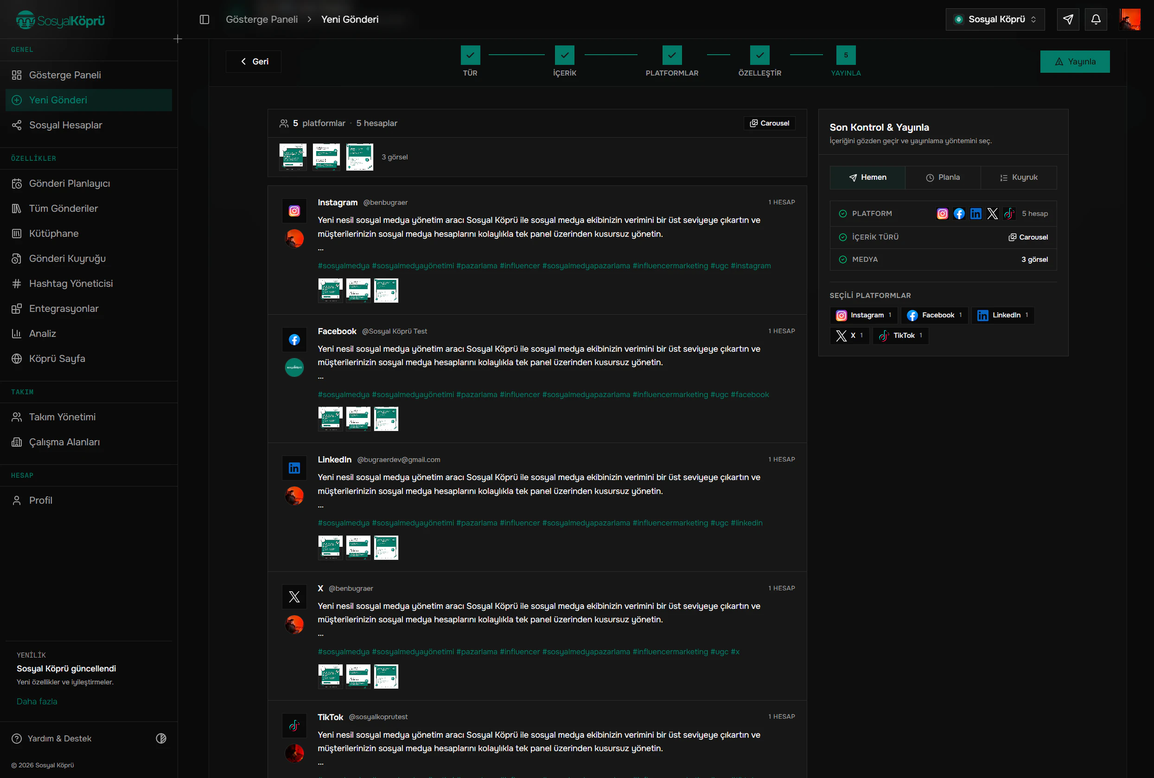Screen dimensions: 1154x778
Task: Click the @benbugraer avatar under Instagram icon
Action: coord(294,239)
